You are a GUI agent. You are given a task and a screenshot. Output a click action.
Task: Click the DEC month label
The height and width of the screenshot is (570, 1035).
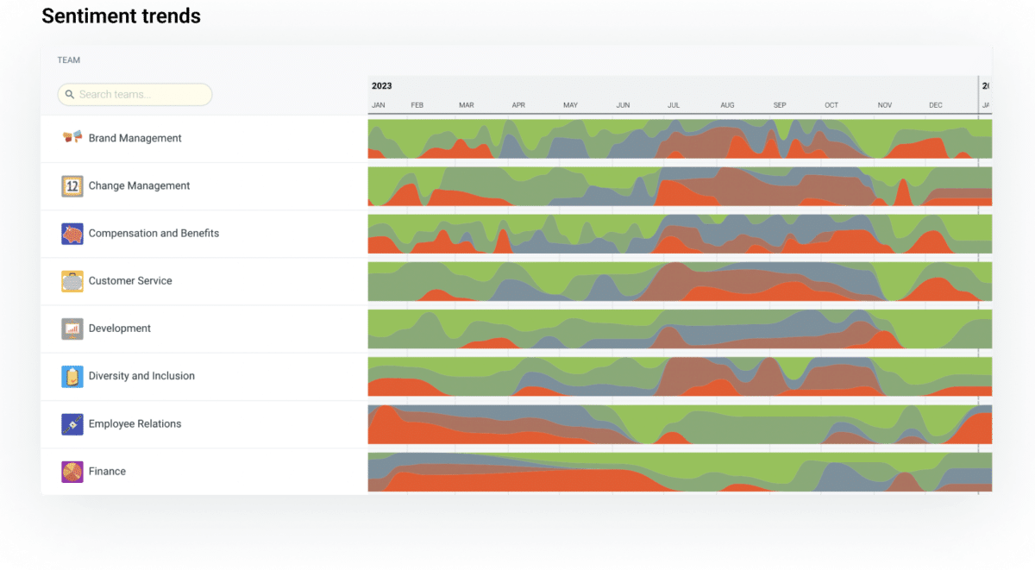point(935,104)
